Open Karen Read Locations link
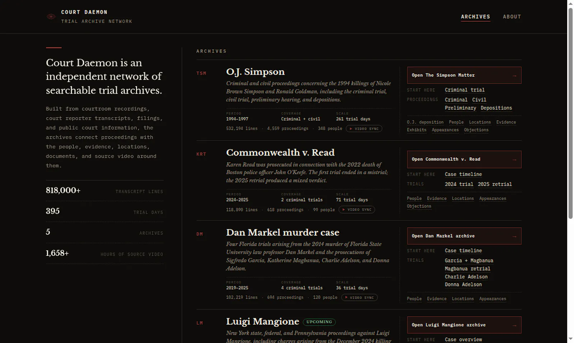The height and width of the screenshot is (343, 574). click(463, 199)
